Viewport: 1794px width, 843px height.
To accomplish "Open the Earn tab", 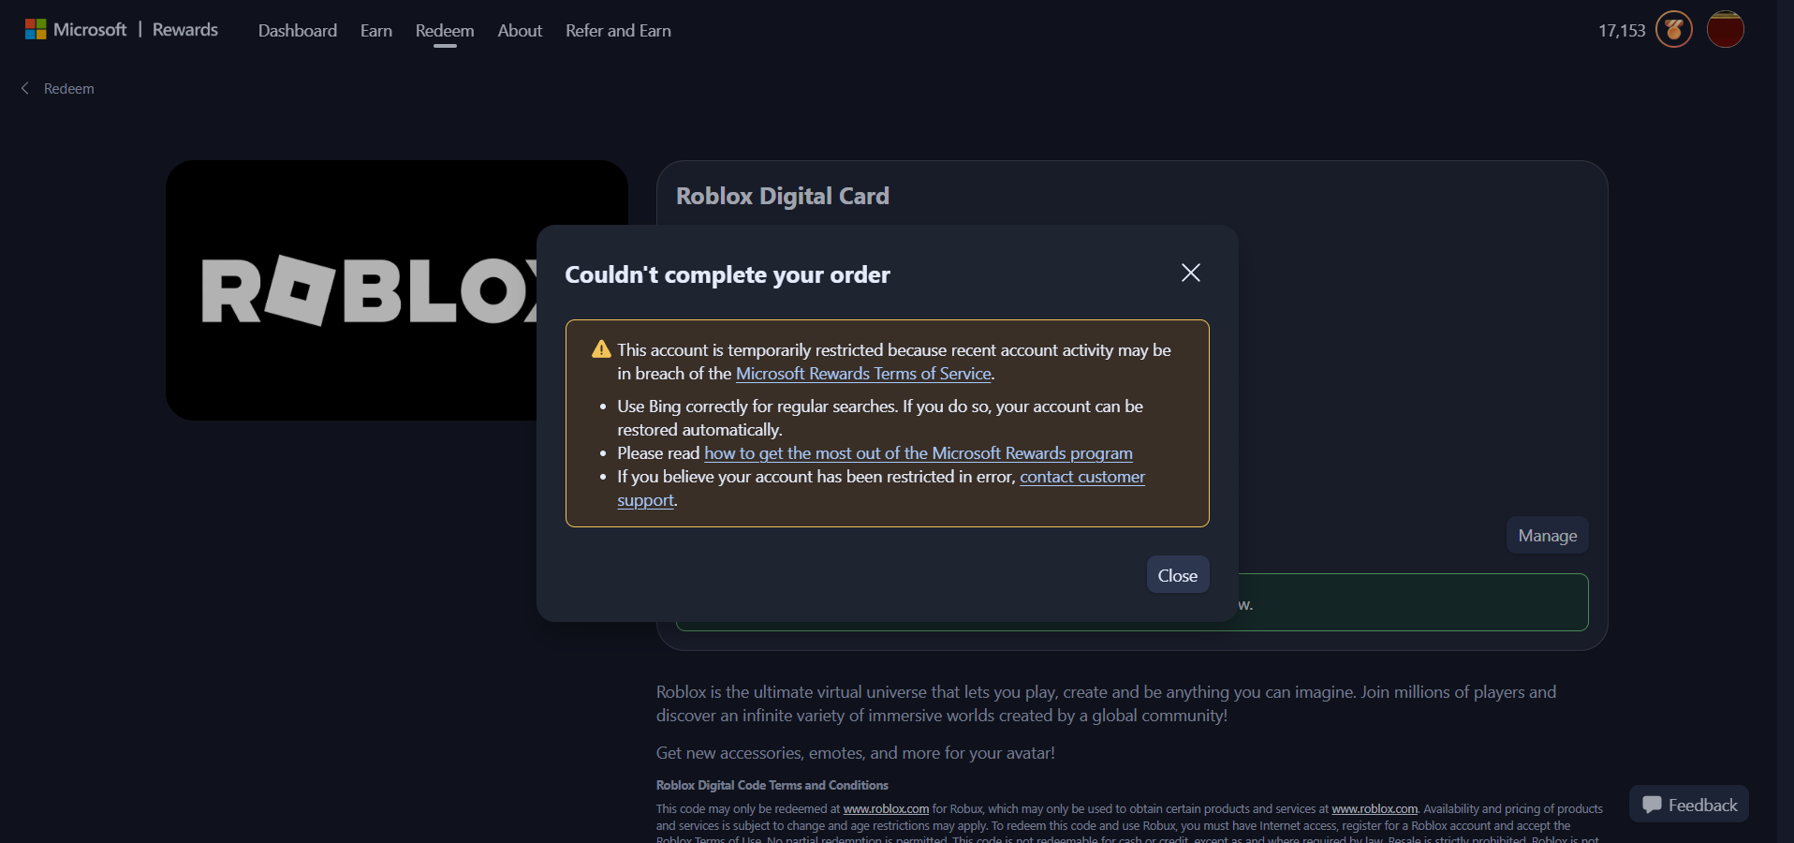I will 376,31.
